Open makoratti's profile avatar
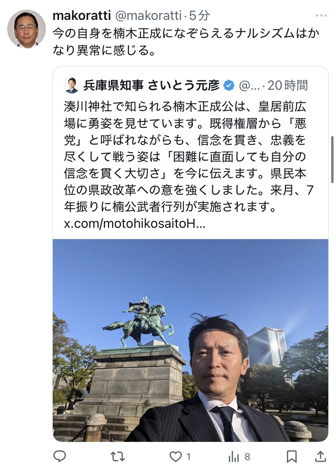 [x=26, y=29]
